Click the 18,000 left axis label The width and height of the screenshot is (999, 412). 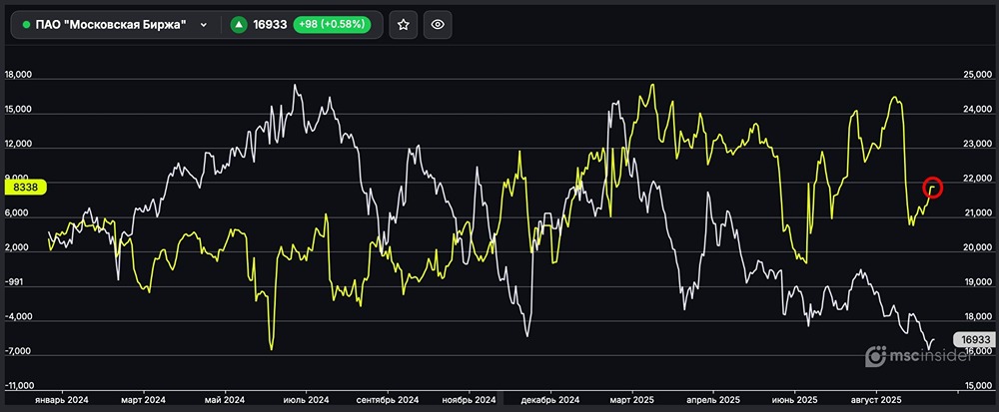coord(19,75)
